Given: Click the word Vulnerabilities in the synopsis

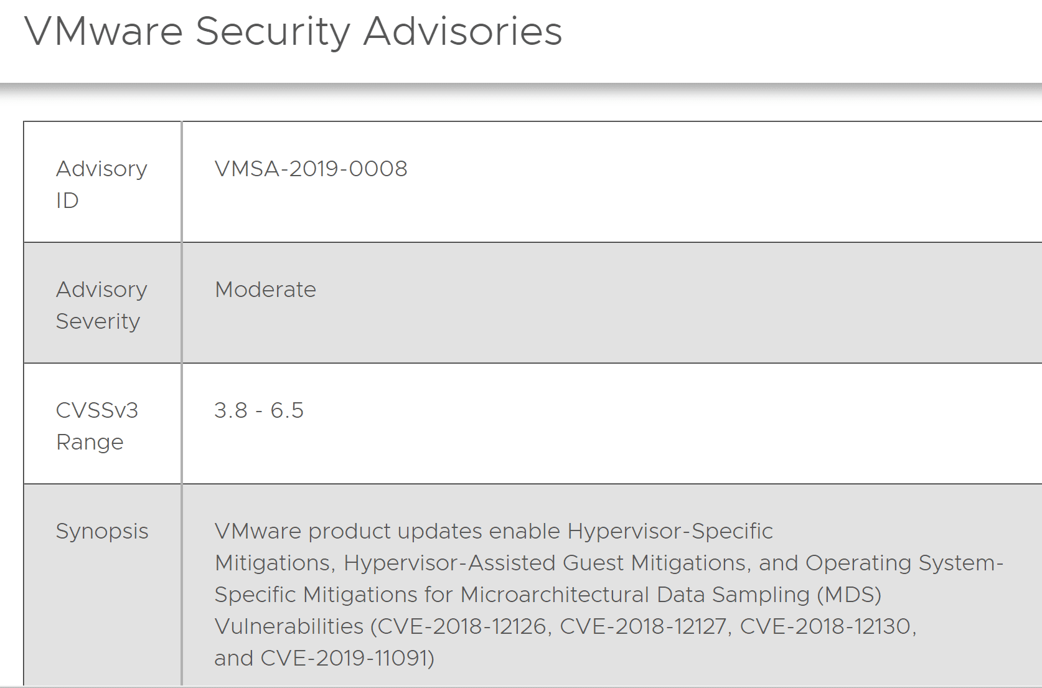Looking at the screenshot, I should tap(289, 626).
